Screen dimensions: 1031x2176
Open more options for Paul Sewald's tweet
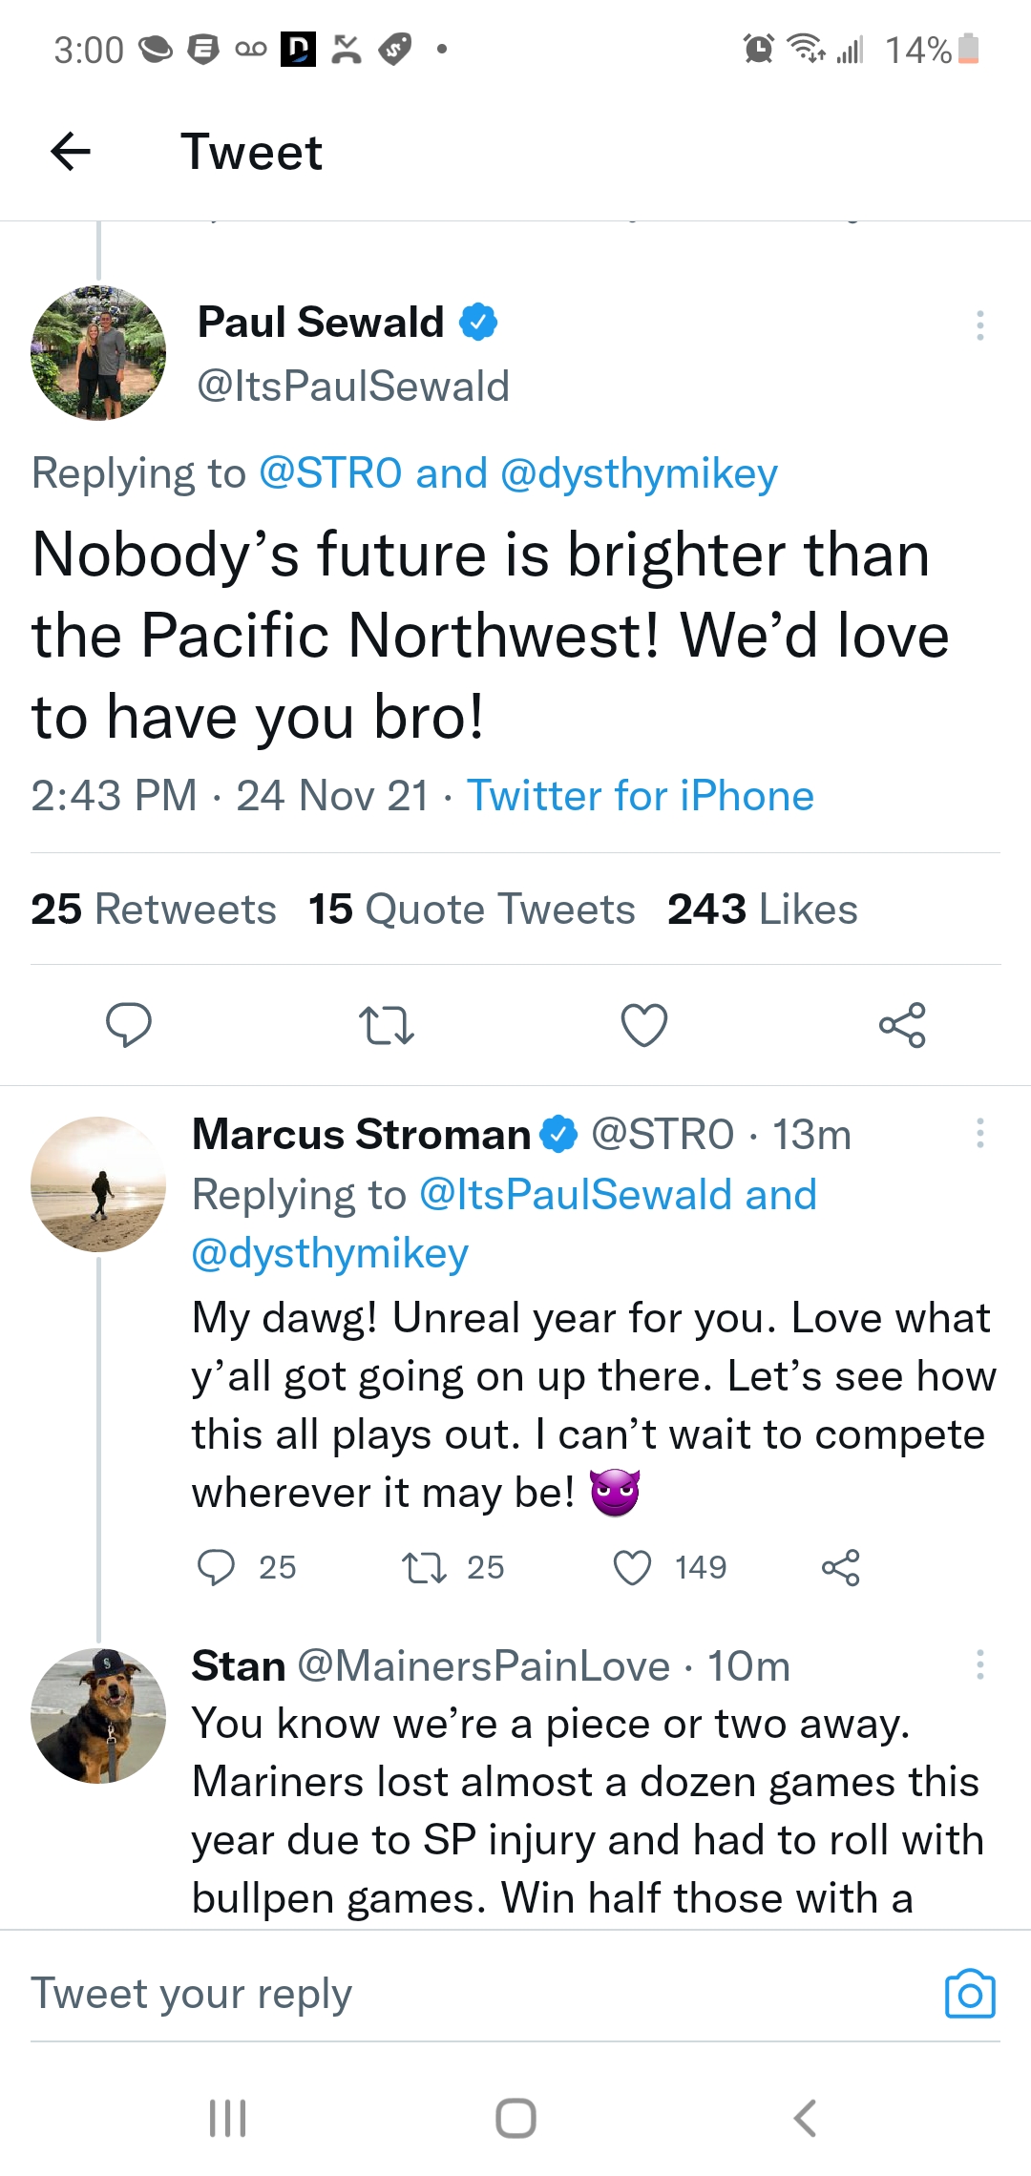979,325
